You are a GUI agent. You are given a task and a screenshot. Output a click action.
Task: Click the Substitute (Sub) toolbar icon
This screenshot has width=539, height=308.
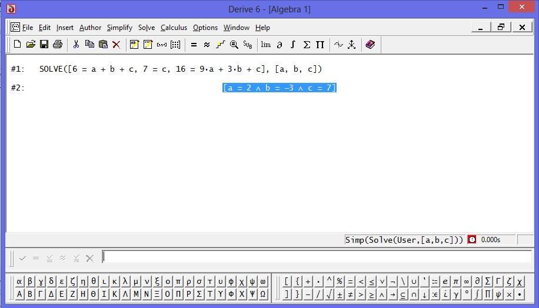[248, 44]
